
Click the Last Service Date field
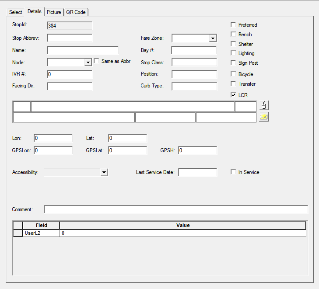(197, 172)
